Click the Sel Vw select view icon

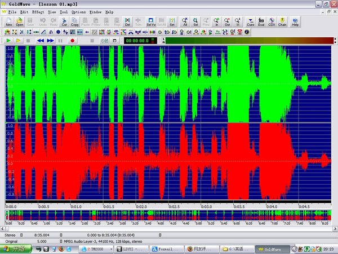click(151, 22)
